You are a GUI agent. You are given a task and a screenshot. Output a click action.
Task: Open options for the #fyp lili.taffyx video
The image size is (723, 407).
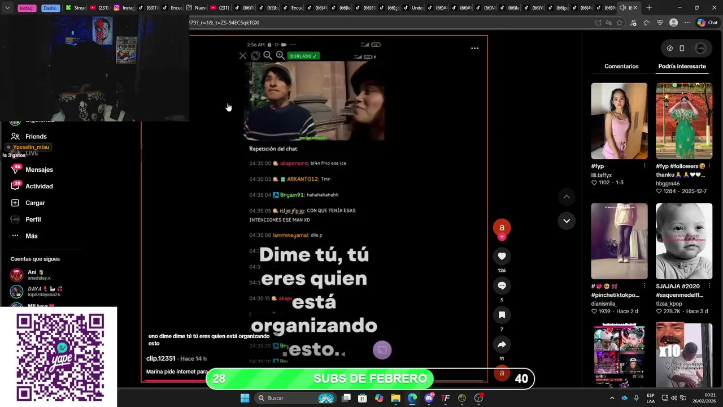click(644, 166)
